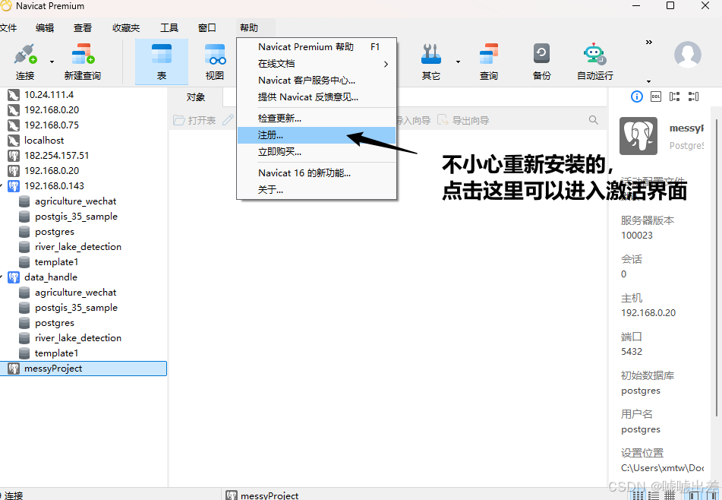
Task: Open the 编辑 menu
Action: click(x=45, y=28)
